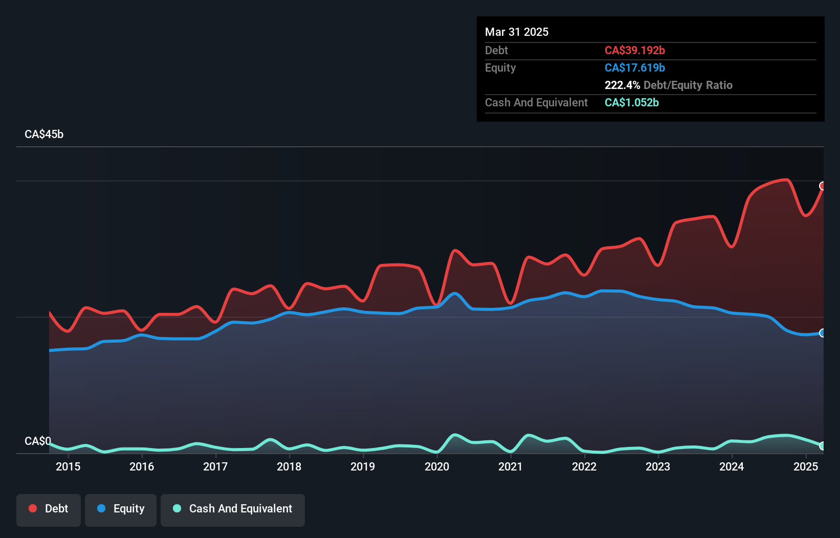Select the Equity endpoint marker at Mar 2025

tap(823, 333)
